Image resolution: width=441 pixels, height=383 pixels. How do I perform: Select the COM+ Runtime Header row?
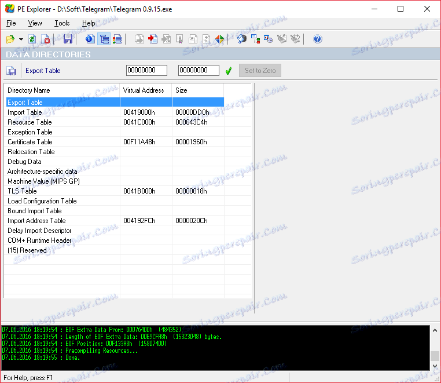(x=115, y=240)
